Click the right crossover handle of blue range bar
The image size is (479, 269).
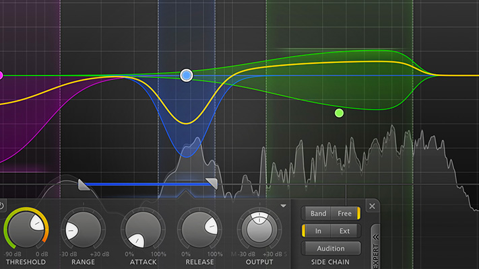(x=212, y=184)
